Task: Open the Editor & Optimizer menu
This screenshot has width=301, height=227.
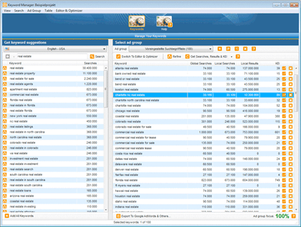Action: click(x=69, y=11)
